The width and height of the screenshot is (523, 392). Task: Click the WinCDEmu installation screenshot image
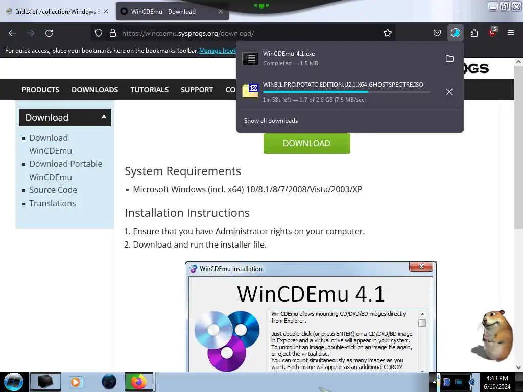click(x=311, y=316)
